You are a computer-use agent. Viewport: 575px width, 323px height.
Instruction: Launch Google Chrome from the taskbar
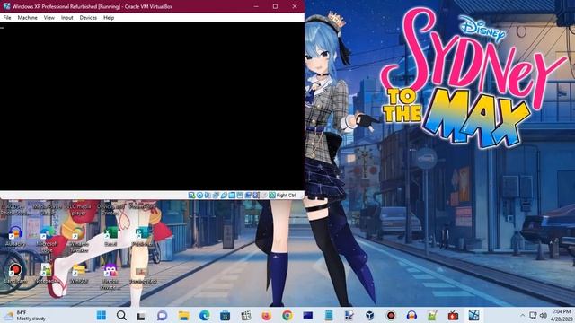click(x=287, y=315)
